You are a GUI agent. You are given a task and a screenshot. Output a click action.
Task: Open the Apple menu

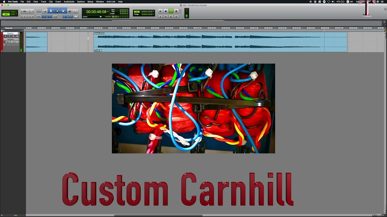[x=4, y=2]
